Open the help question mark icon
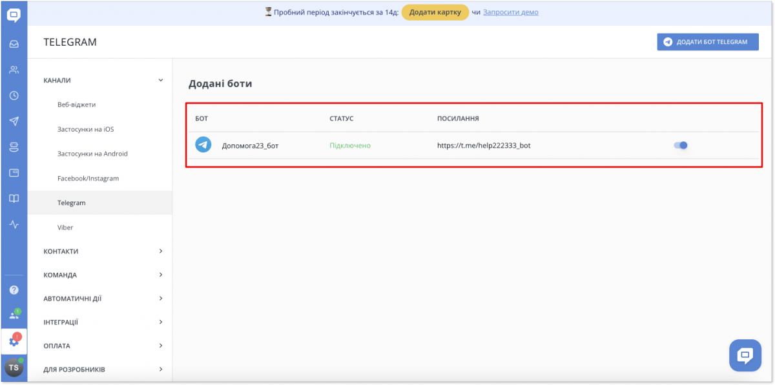 (x=14, y=290)
